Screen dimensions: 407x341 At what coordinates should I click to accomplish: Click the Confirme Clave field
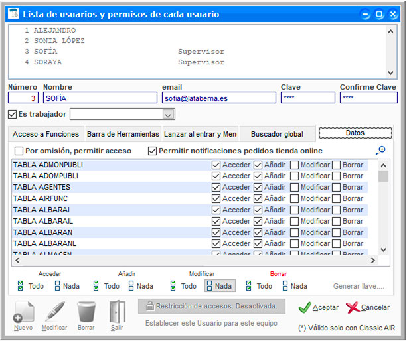tap(368, 98)
